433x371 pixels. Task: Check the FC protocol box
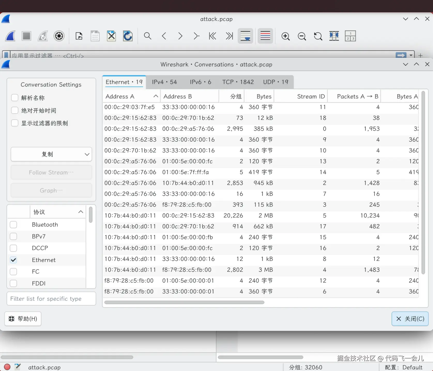(13, 272)
